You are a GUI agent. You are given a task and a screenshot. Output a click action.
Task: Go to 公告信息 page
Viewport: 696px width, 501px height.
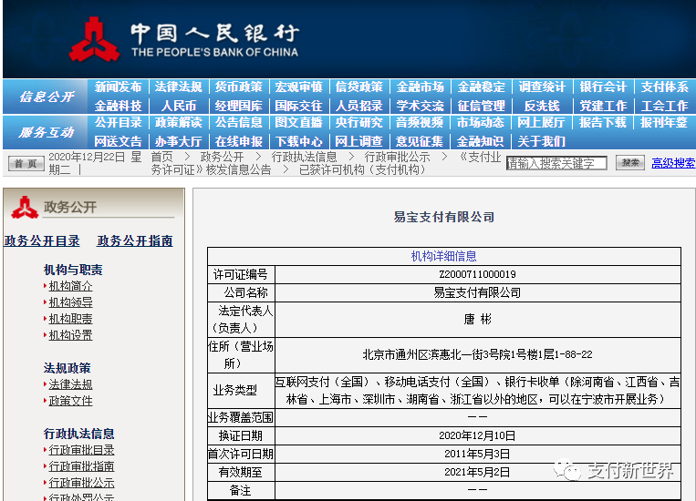239,122
